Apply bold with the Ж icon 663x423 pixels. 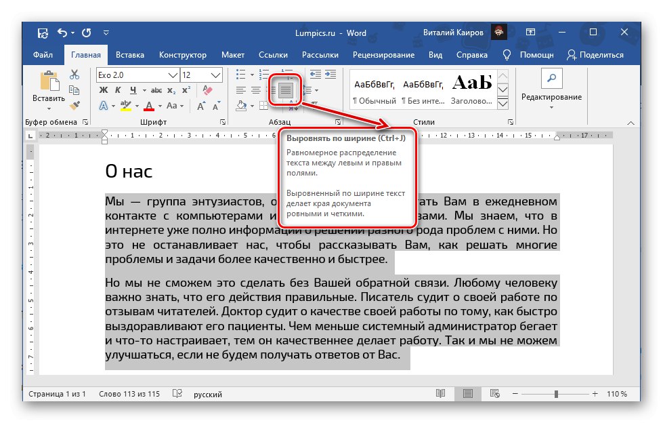click(103, 90)
